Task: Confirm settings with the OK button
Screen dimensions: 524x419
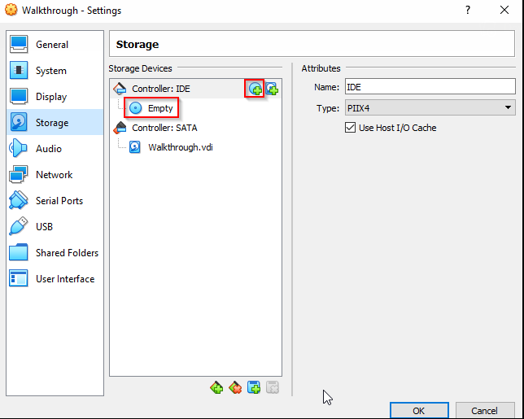Action: [x=419, y=410]
